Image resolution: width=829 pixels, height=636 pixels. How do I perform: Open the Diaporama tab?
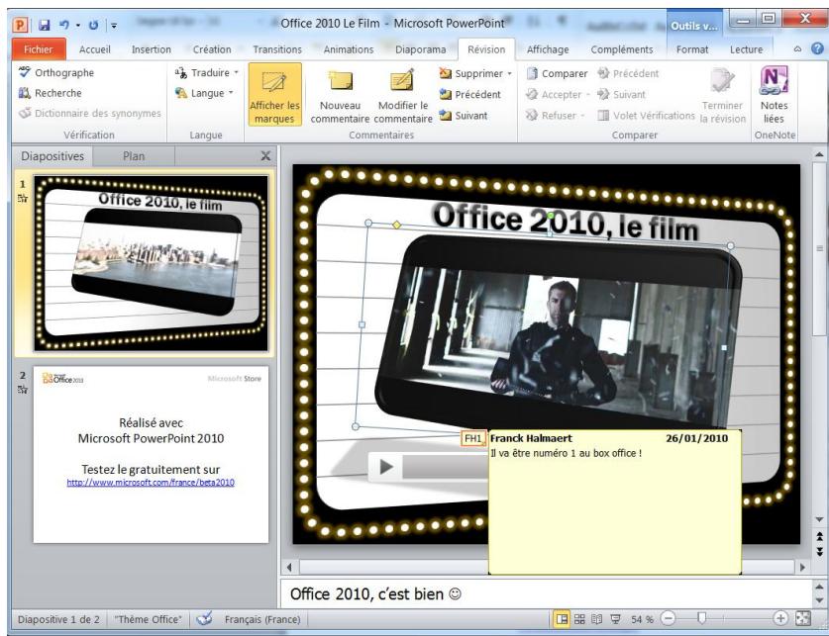click(420, 49)
